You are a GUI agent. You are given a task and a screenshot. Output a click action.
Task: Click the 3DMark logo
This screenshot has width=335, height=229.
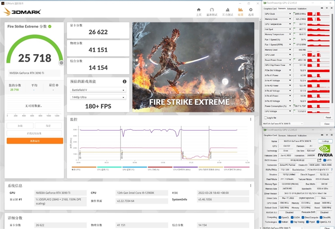[x=22, y=12]
